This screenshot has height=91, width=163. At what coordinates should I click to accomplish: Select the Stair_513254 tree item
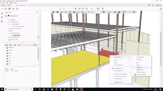click(x=17, y=35)
